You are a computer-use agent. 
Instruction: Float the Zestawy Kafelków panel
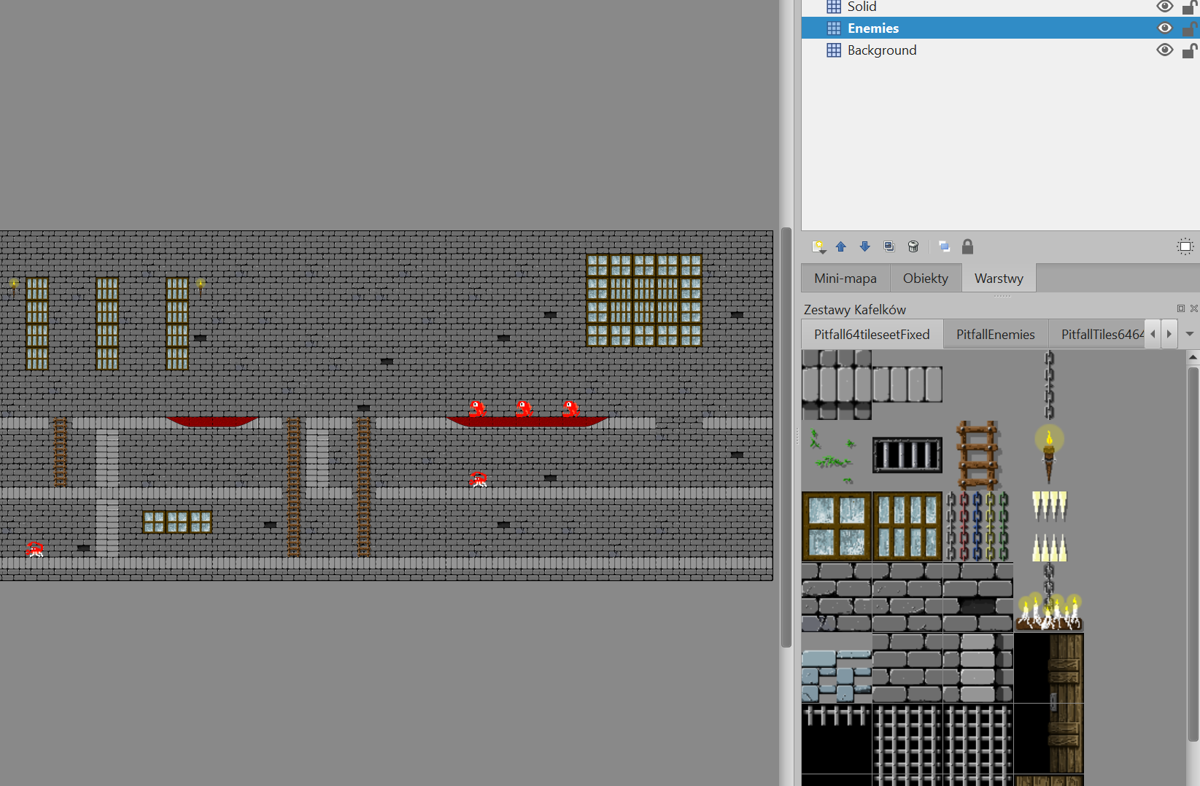pos(1180,308)
